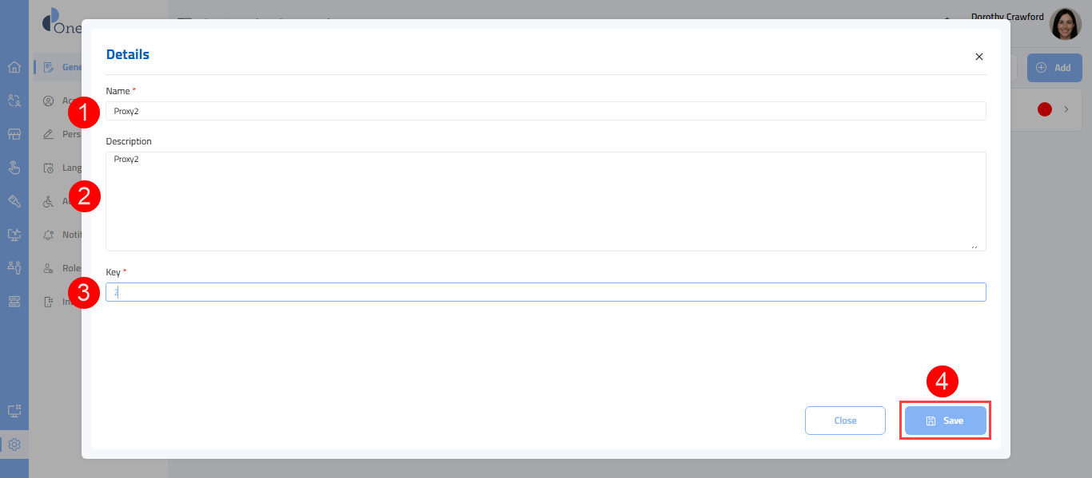
Task: Open Dorothy Crawford profile avatar
Action: tap(1065, 24)
